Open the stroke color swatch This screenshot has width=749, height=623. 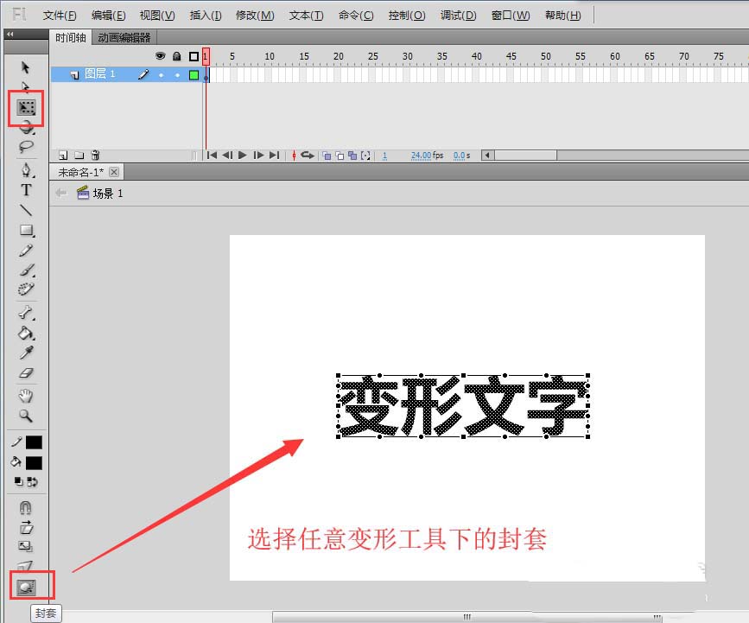(x=34, y=442)
